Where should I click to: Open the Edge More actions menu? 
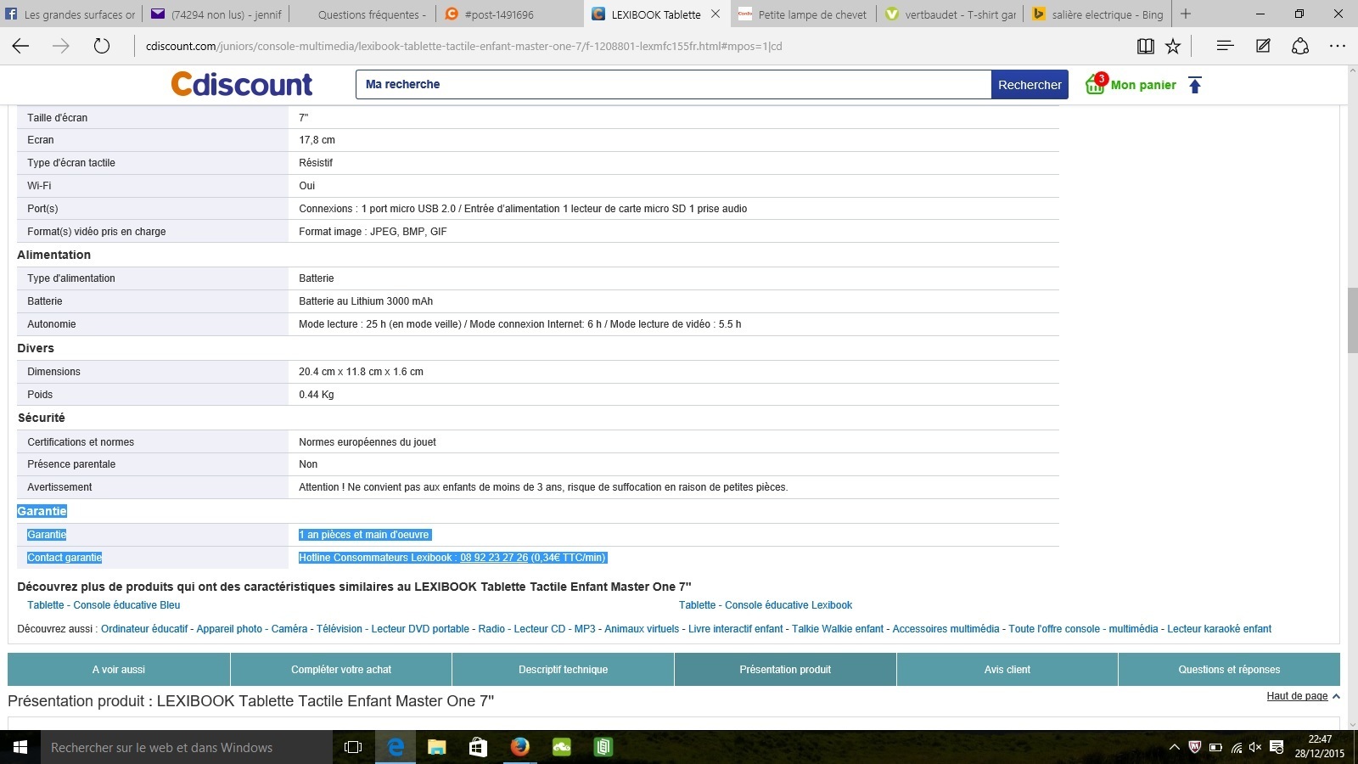pyautogui.click(x=1337, y=46)
